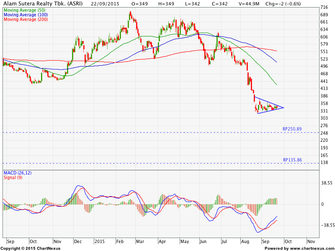The height and width of the screenshot is (251, 335).
Task: Click the Chg=-2 (-0.6%) change value
Action: [273, 3]
